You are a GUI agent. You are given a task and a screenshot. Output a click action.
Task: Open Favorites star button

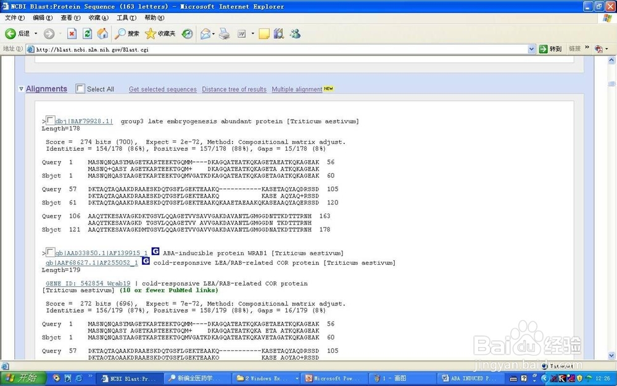pyautogui.click(x=160, y=34)
